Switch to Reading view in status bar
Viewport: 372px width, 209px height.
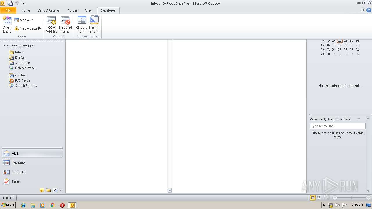(x=319, y=198)
